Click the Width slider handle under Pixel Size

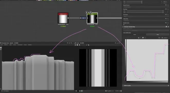pyautogui.click(x=163, y=11)
